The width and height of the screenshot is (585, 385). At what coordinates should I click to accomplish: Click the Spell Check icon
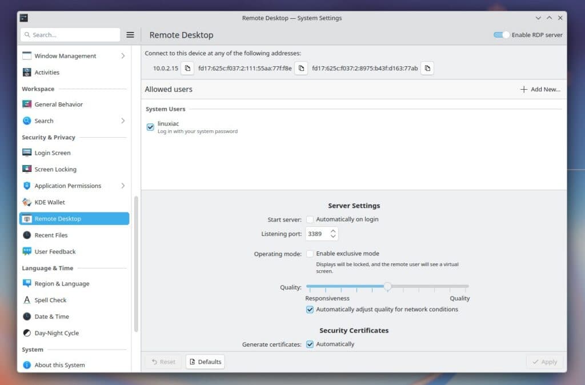(27, 300)
